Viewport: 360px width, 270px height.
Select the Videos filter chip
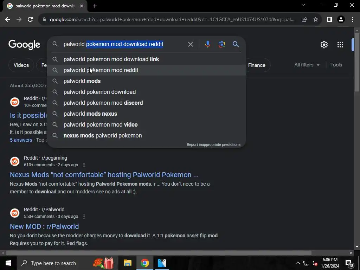tap(21, 65)
